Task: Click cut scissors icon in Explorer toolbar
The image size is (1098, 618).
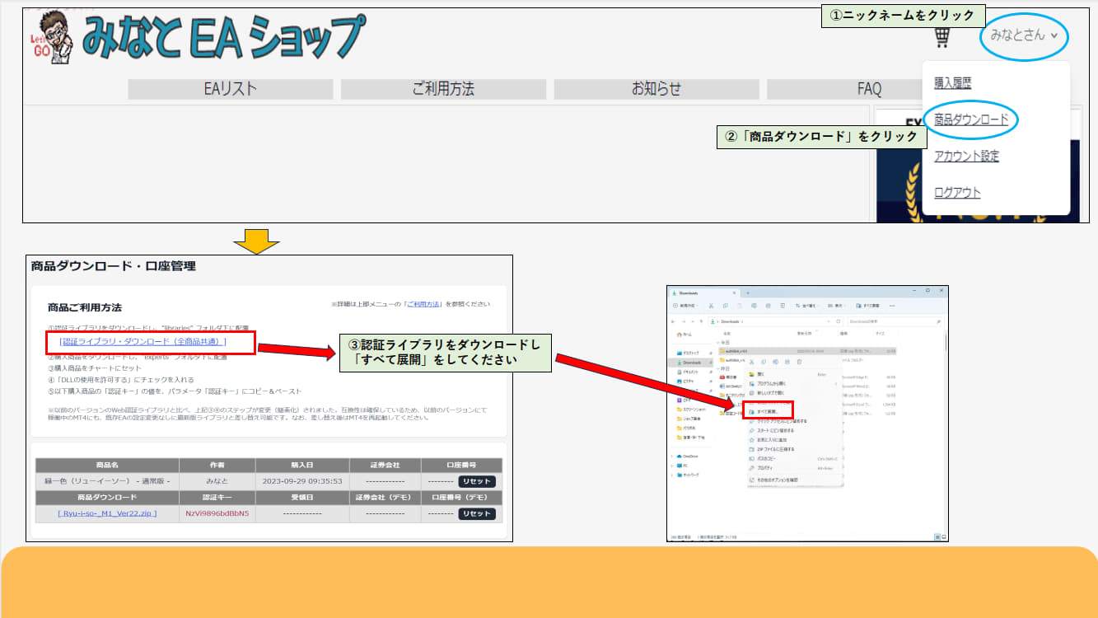Action: 711,306
